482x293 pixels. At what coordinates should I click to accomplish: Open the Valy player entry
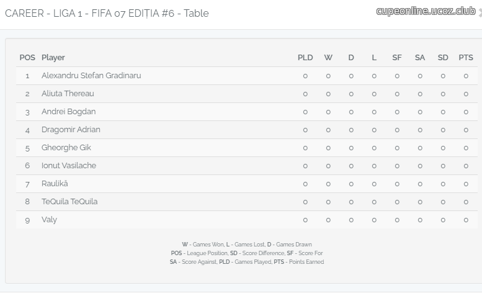[x=49, y=220]
